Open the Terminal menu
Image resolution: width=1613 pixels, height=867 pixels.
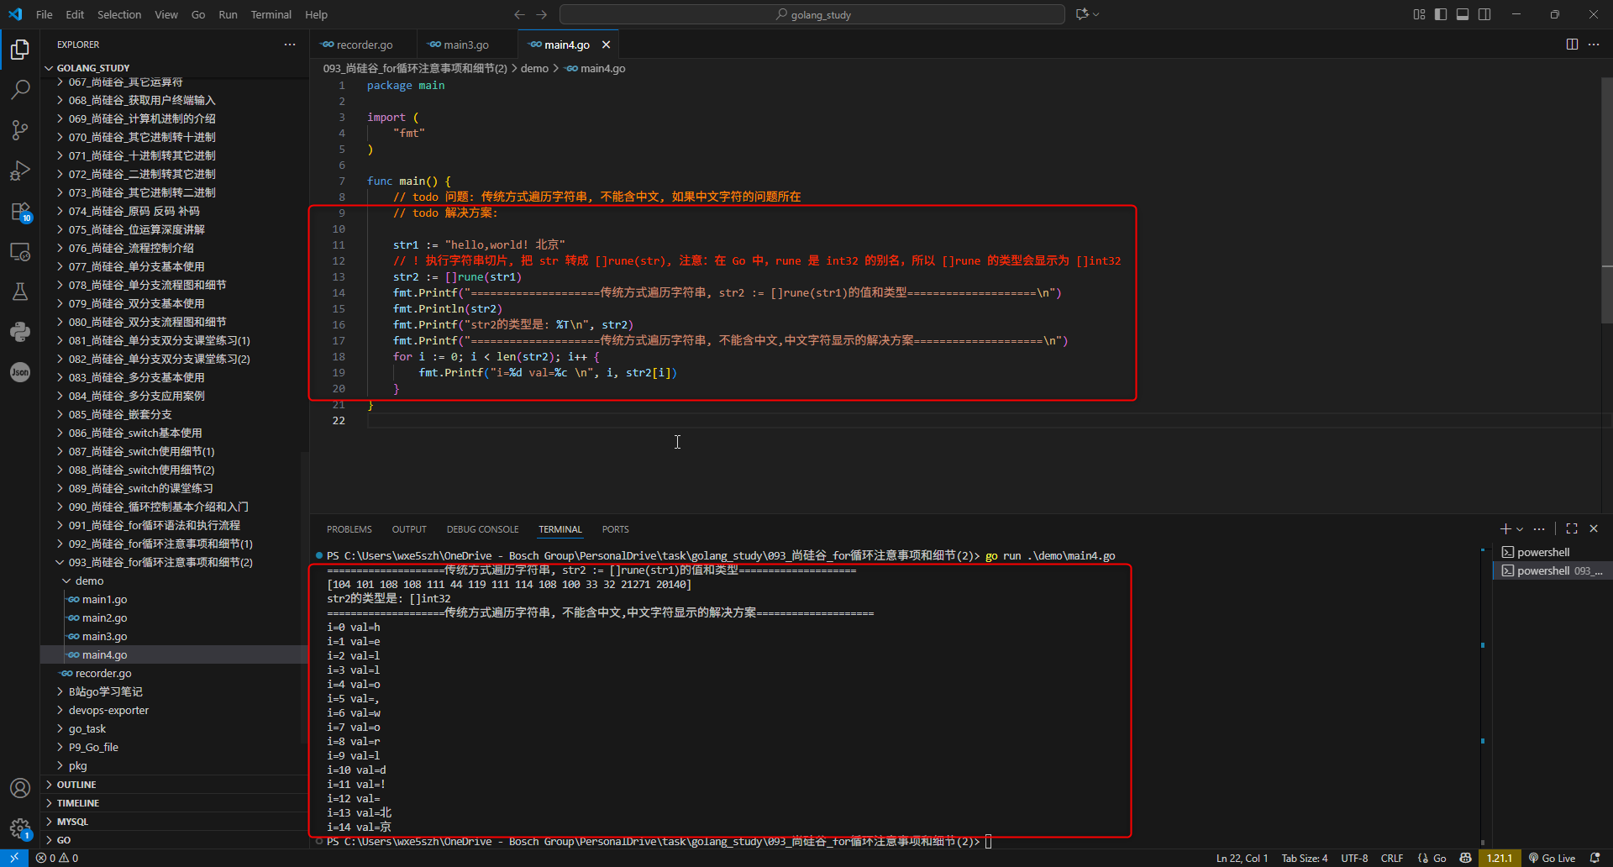point(271,14)
